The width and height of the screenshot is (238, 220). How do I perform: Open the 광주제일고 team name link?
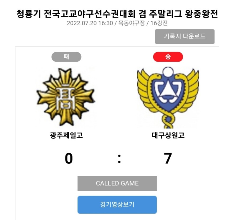click(x=66, y=135)
